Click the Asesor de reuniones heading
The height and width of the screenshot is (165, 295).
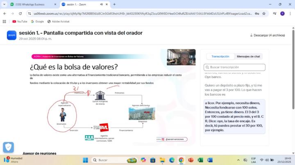tap(39, 154)
